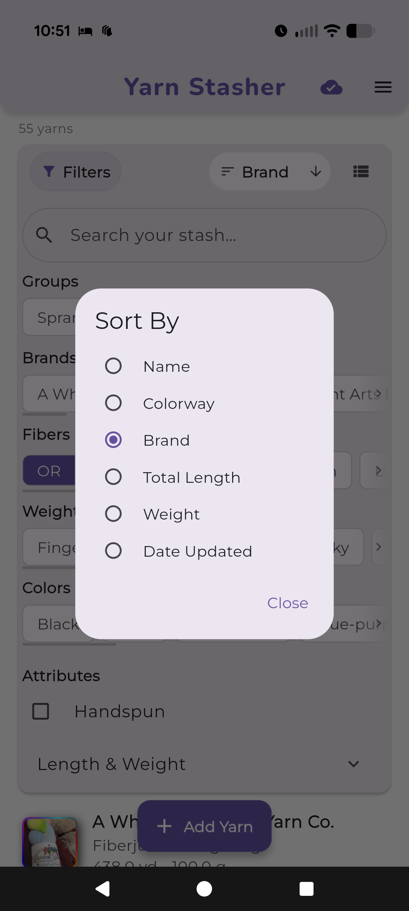Open the cloud sync status icon

pyautogui.click(x=331, y=87)
